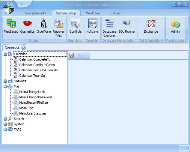Click icon beside Main.UserStatuses
190x152 pixels.
click(x=16, y=113)
